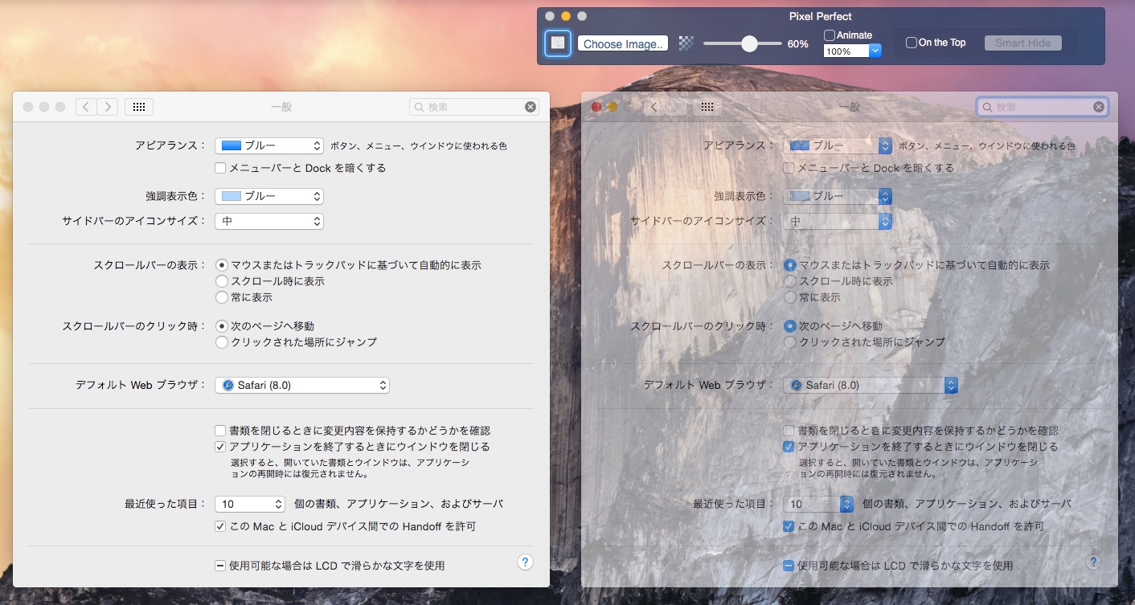Screen dimensions: 1135x605
Task: Check 書類を閉じるときに変更内容を保持 in left window
Action: [x=220, y=431]
